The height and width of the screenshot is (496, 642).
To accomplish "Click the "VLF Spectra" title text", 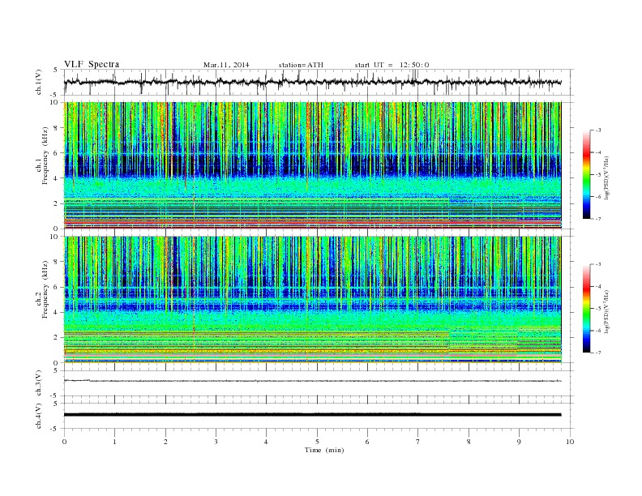I will pyautogui.click(x=92, y=64).
